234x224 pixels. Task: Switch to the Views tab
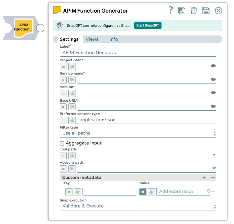pos(92,39)
